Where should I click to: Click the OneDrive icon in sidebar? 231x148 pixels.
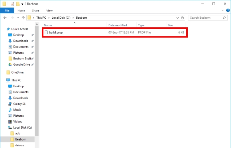coord(8,72)
